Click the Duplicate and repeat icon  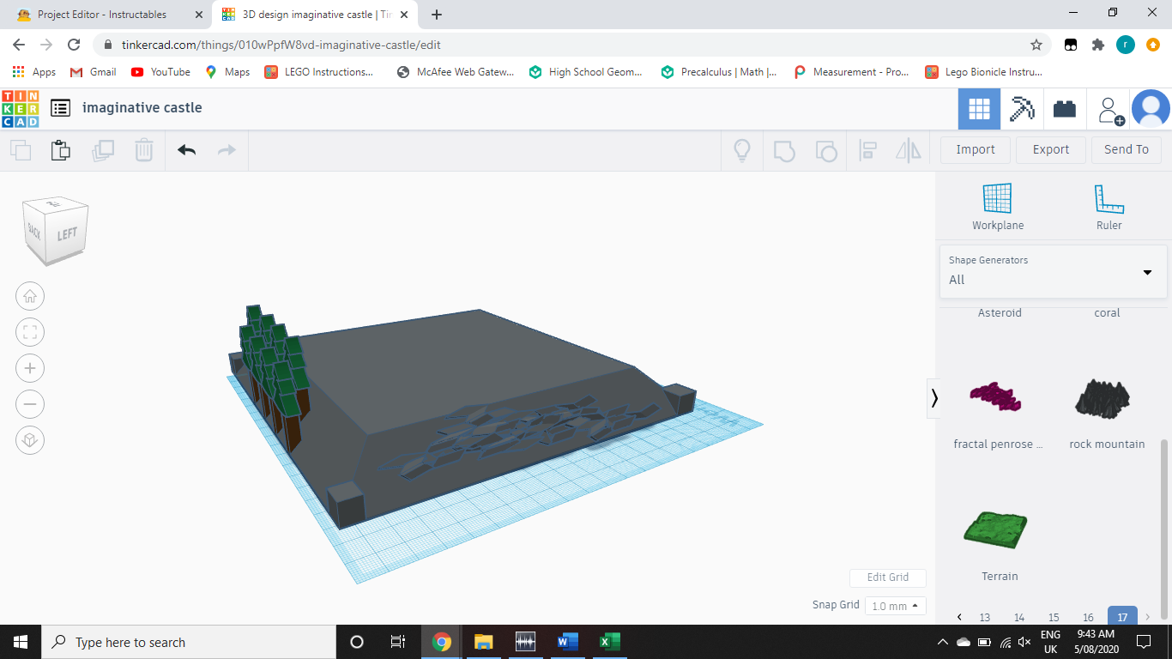[x=103, y=150]
